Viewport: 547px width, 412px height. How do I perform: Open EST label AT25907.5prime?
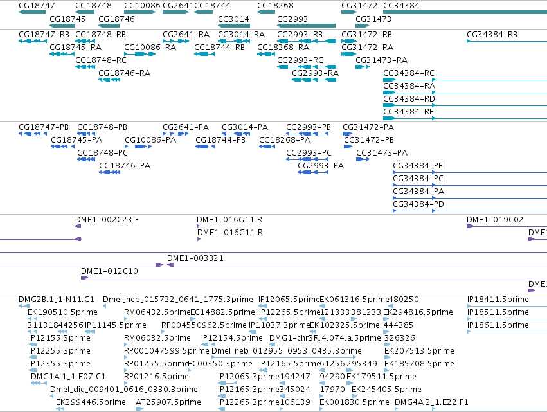pos(168,403)
